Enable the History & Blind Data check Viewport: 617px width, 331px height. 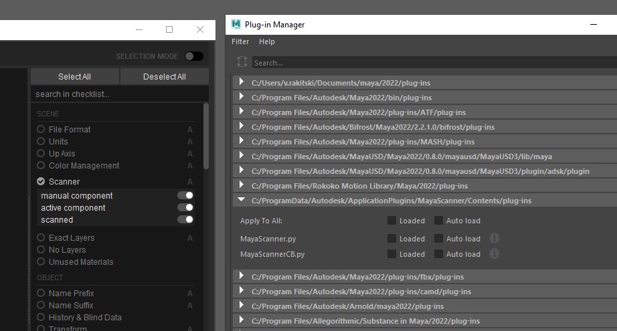[41, 317]
